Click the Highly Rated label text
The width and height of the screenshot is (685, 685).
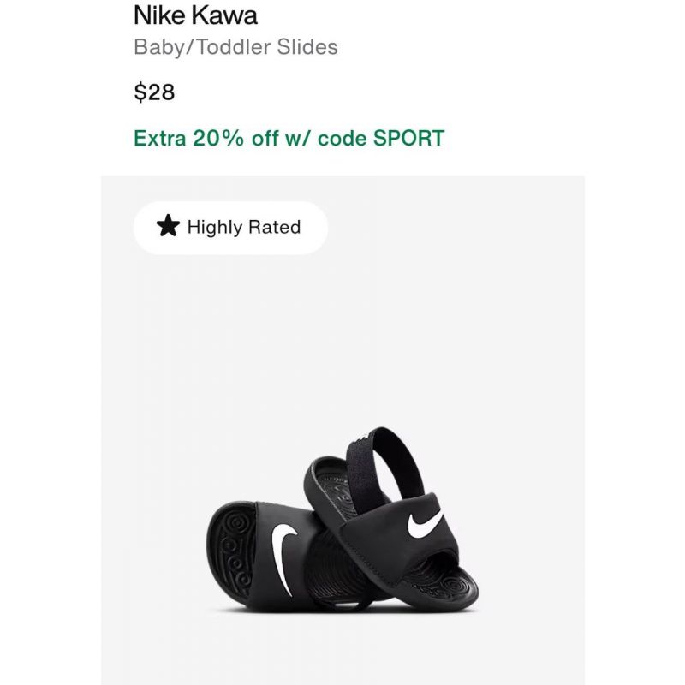point(244,227)
